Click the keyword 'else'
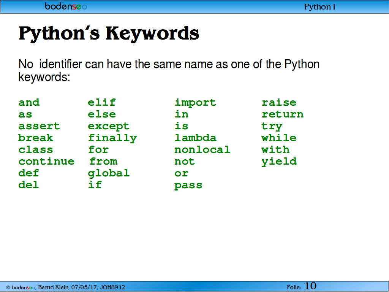This screenshot has width=389, height=292. point(102,114)
